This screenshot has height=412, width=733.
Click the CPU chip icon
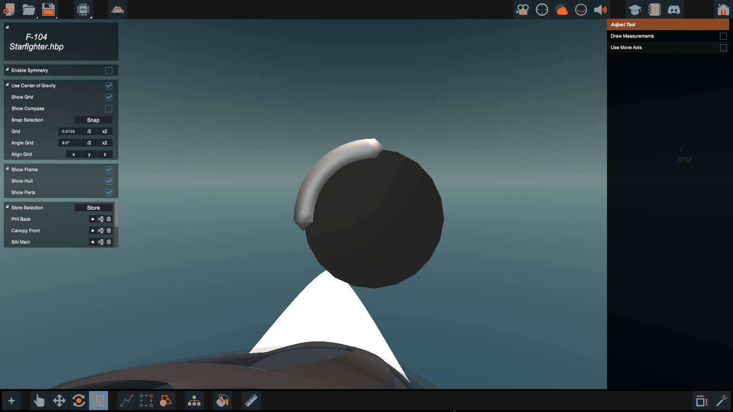point(83,9)
